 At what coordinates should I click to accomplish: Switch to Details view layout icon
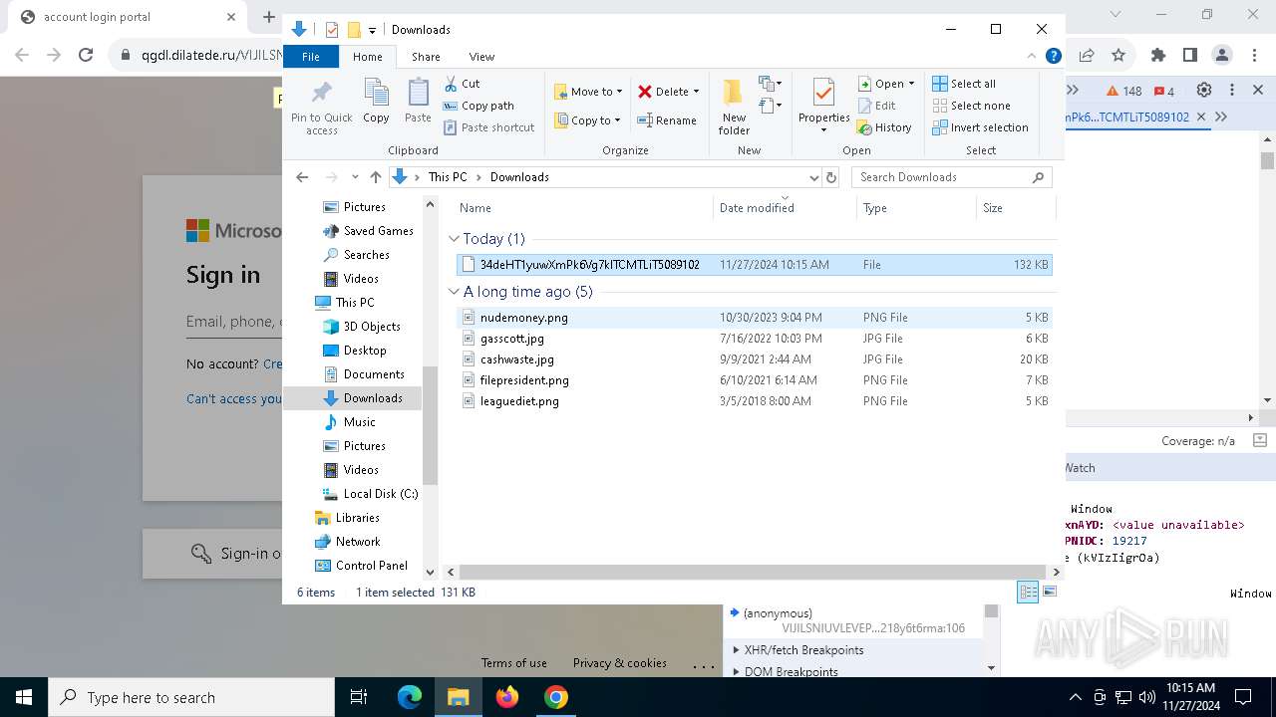[x=1028, y=592]
